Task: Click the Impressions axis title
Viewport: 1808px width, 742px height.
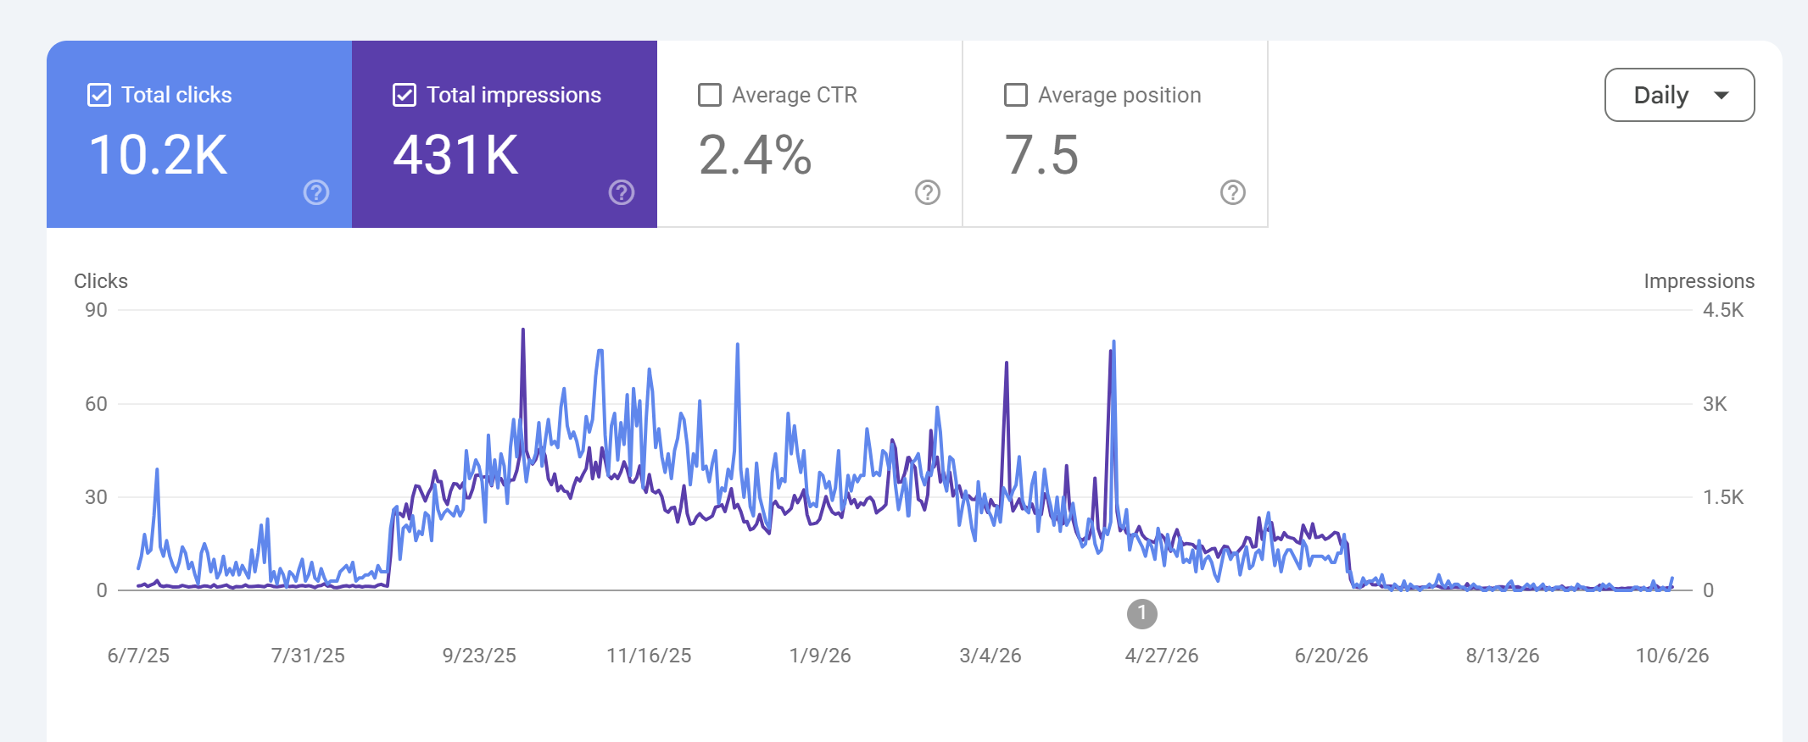Action: (x=1699, y=281)
